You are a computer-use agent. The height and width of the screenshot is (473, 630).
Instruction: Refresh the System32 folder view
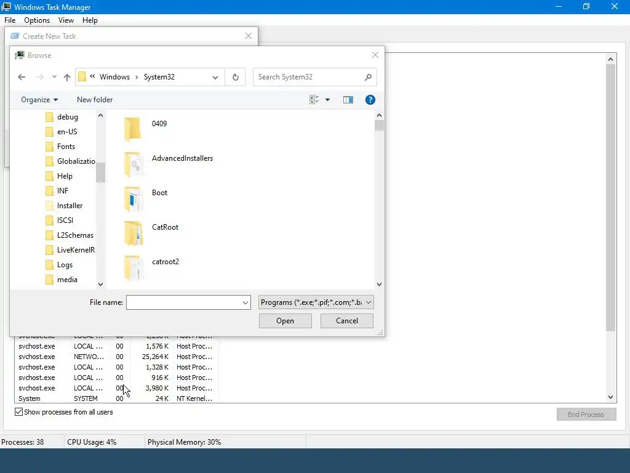tap(236, 77)
